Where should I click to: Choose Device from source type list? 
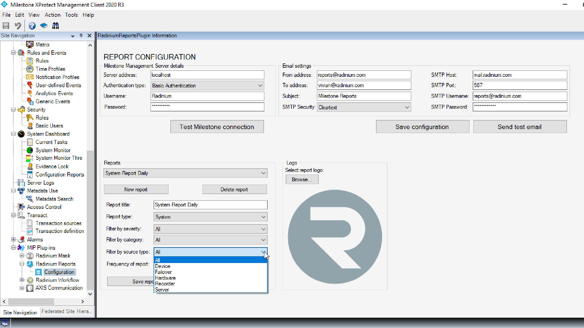(x=210, y=266)
